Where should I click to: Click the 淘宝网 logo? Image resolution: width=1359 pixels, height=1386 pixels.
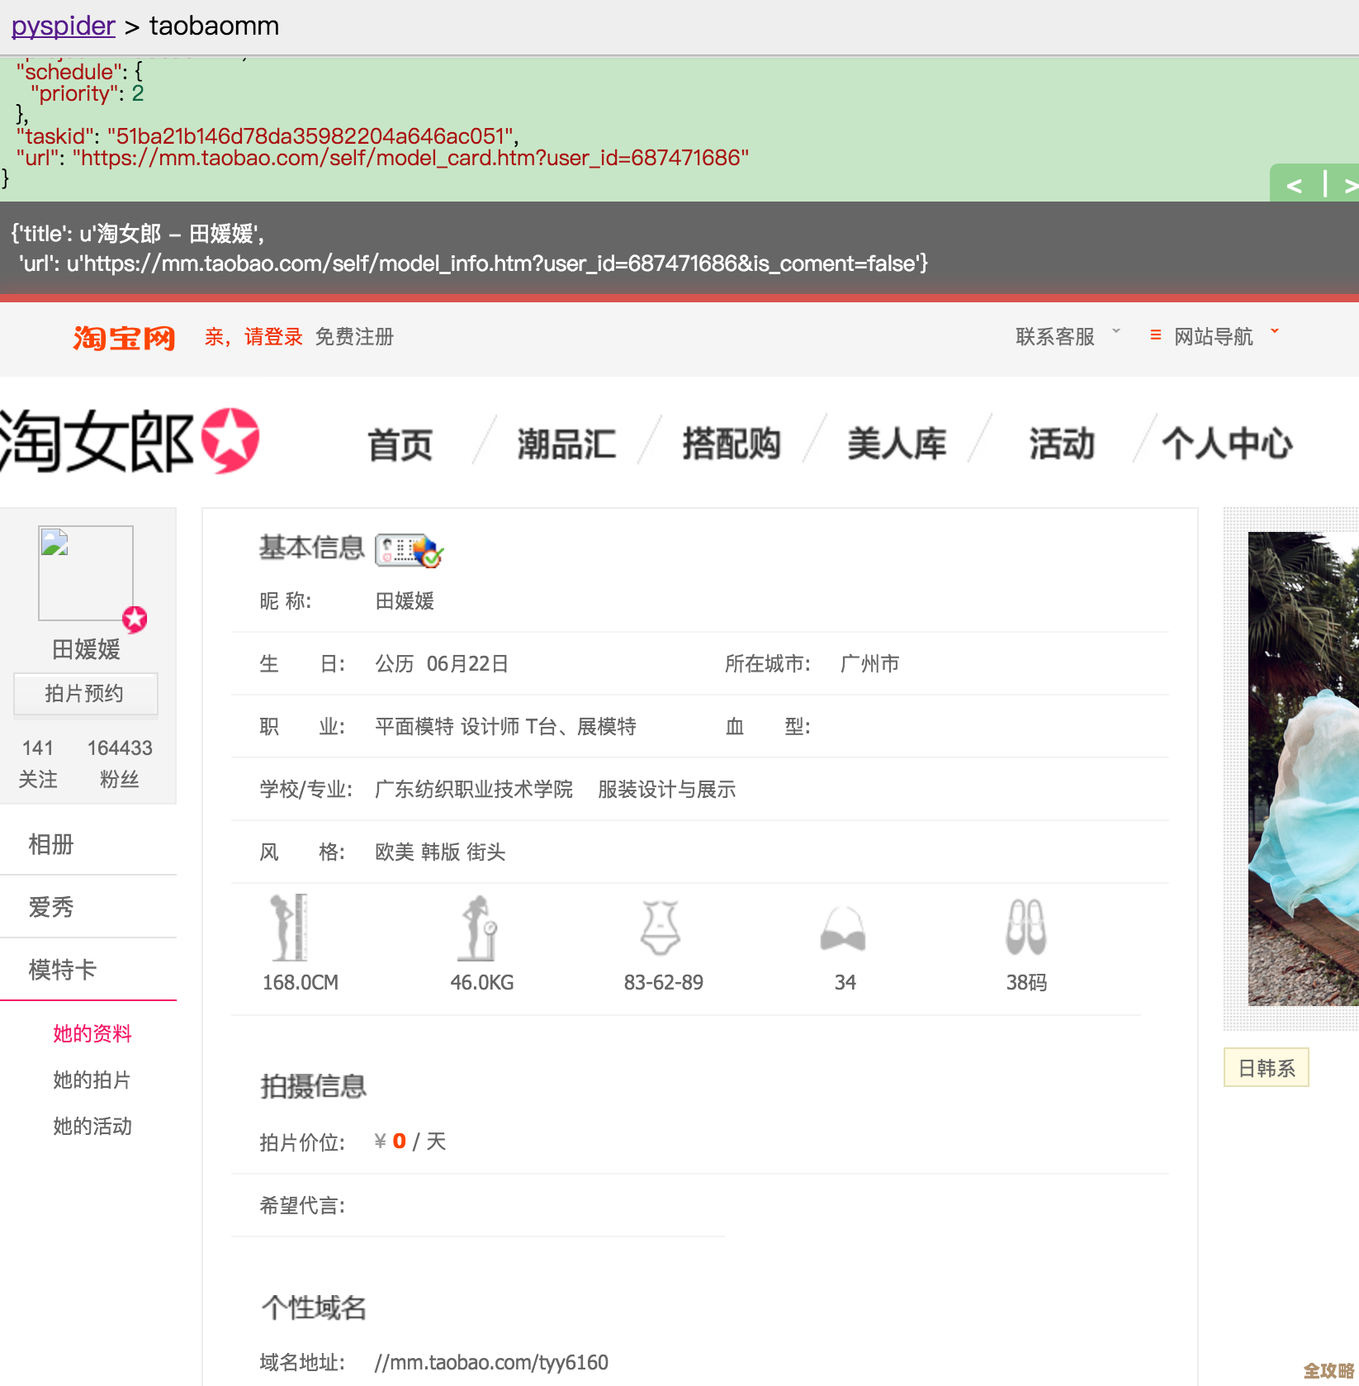(124, 337)
